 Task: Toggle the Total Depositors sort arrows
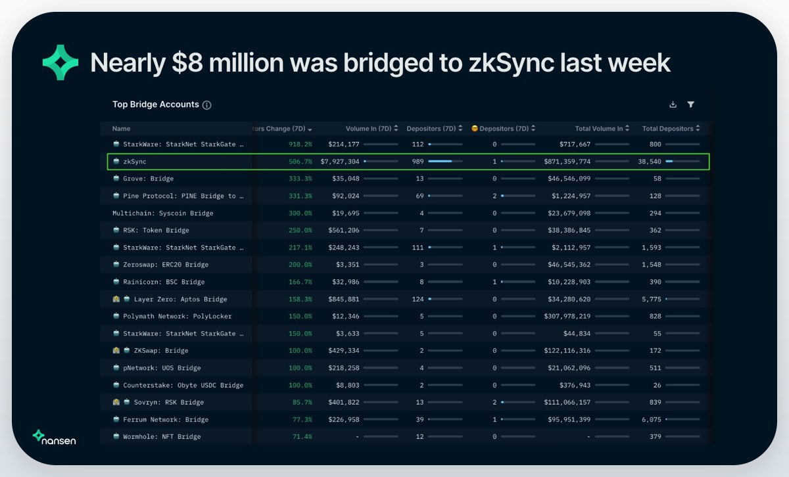698,128
